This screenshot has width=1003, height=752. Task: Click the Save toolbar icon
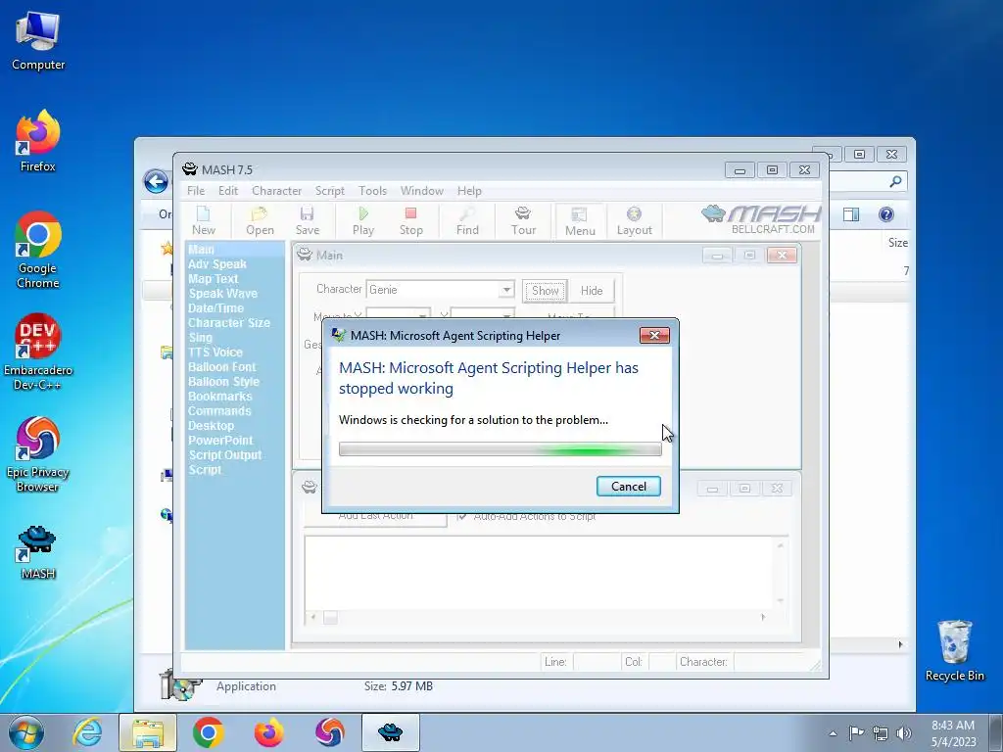tap(307, 221)
